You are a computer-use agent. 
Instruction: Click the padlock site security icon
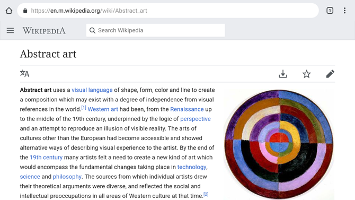[25, 11]
